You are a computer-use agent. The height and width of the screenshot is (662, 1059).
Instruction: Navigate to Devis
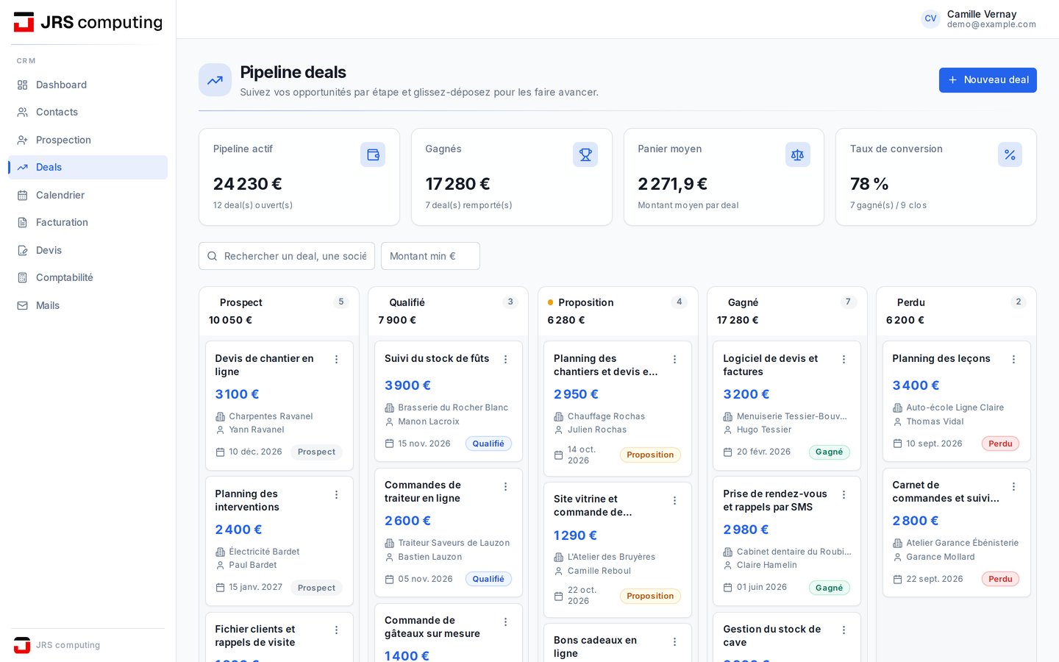pyautogui.click(x=88, y=250)
